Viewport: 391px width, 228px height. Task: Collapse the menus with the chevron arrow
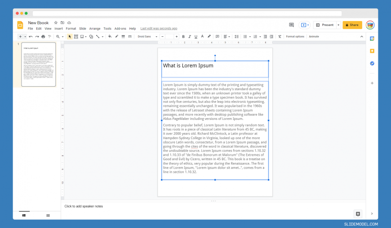(x=362, y=37)
